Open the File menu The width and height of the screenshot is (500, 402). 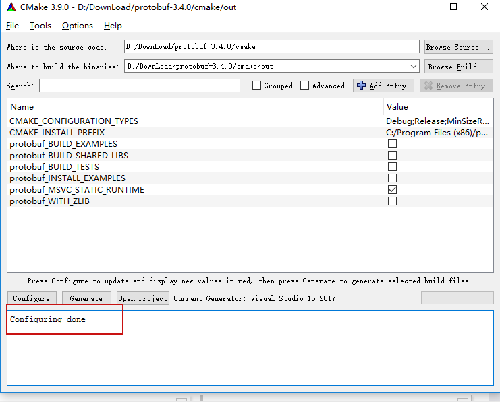[12, 26]
